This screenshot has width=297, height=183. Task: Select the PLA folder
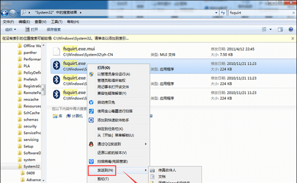[x=27, y=66]
